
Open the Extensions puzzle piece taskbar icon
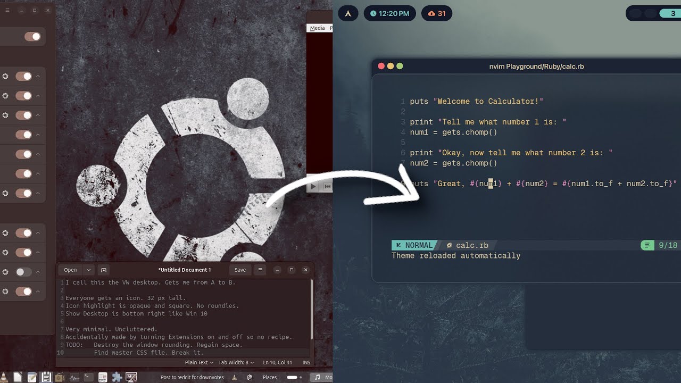click(x=117, y=377)
